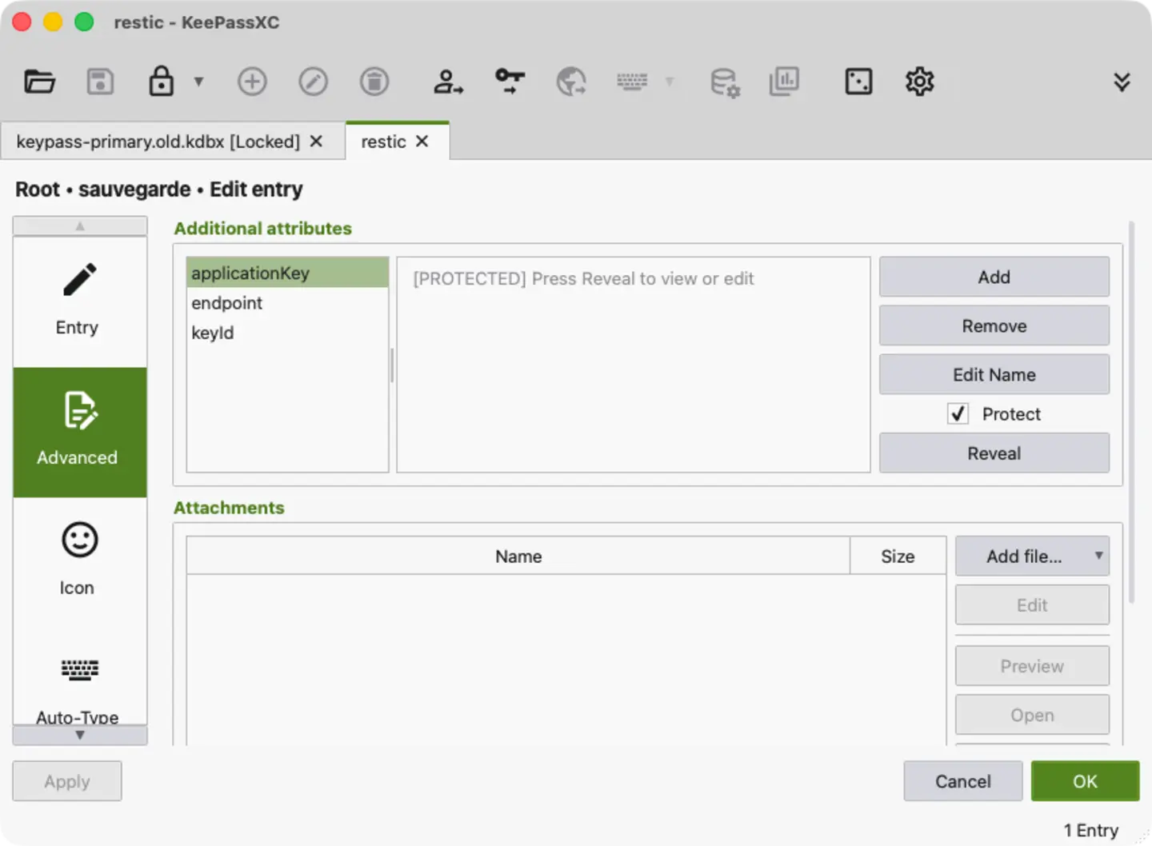This screenshot has height=846, width=1152.
Task: Click the Remove attribute button
Action: point(994,325)
